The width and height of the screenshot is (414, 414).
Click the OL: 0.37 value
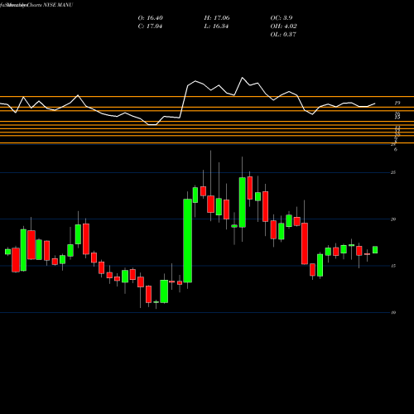[283, 35]
